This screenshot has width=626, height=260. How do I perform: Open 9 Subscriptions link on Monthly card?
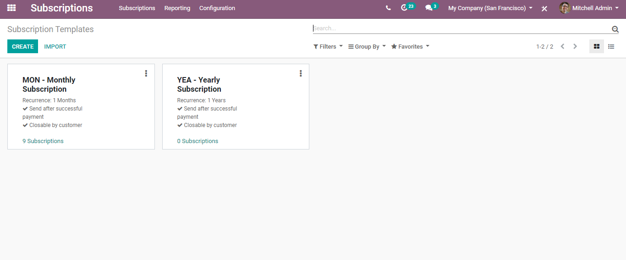click(x=43, y=141)
